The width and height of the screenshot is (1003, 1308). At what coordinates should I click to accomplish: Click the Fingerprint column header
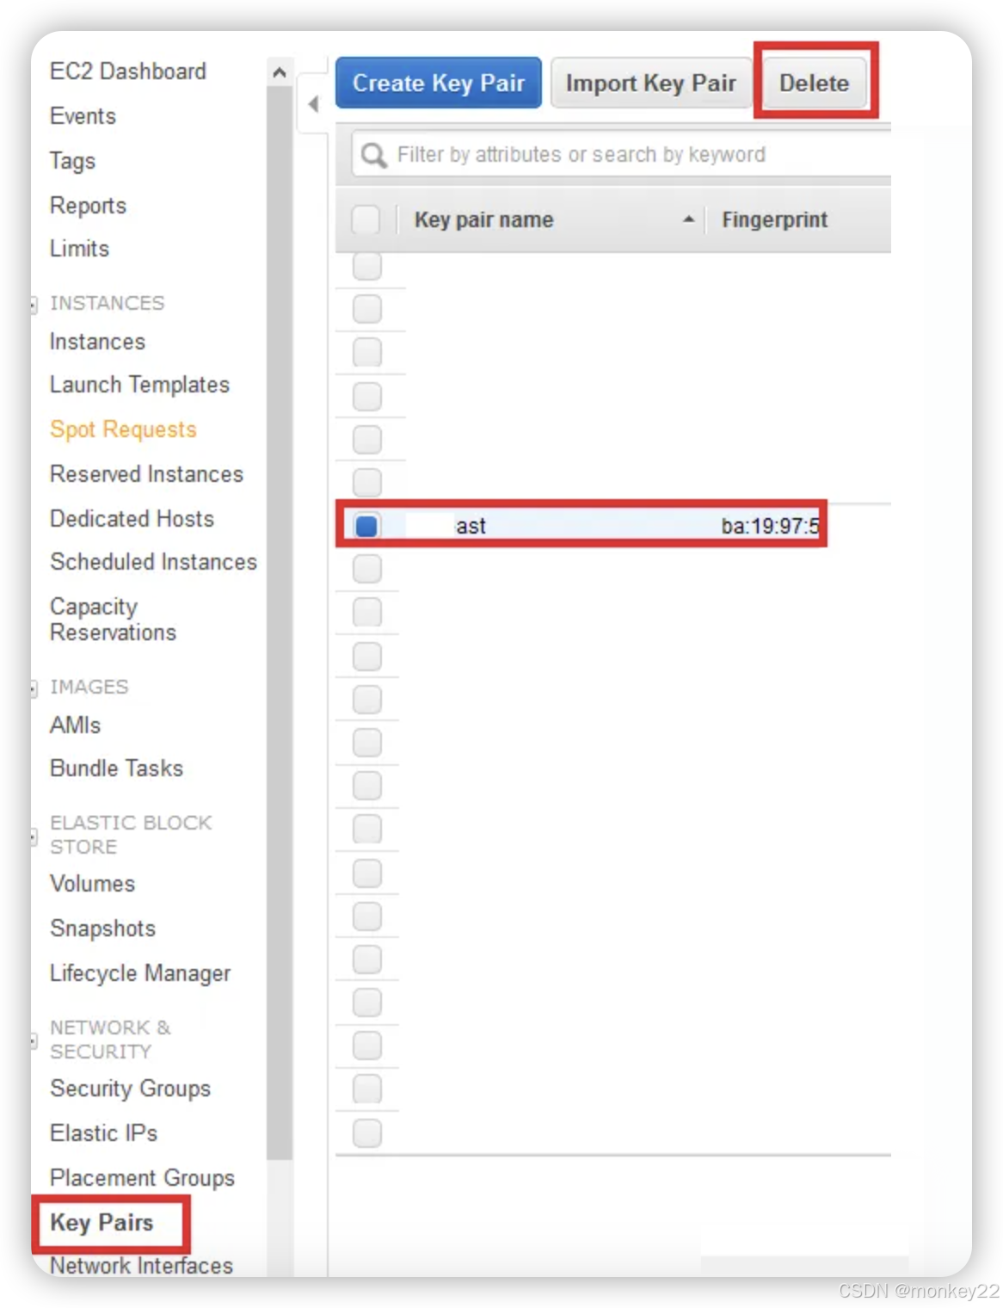click(x=774, y=220)
